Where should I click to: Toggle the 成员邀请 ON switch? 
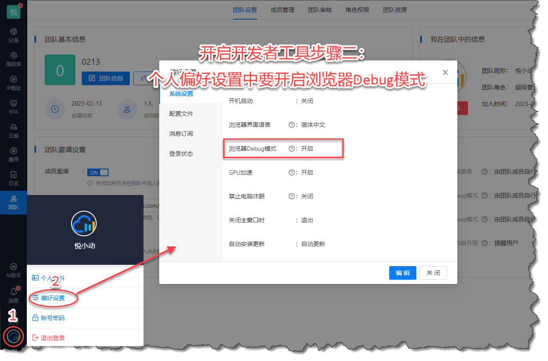coord(98,172)
